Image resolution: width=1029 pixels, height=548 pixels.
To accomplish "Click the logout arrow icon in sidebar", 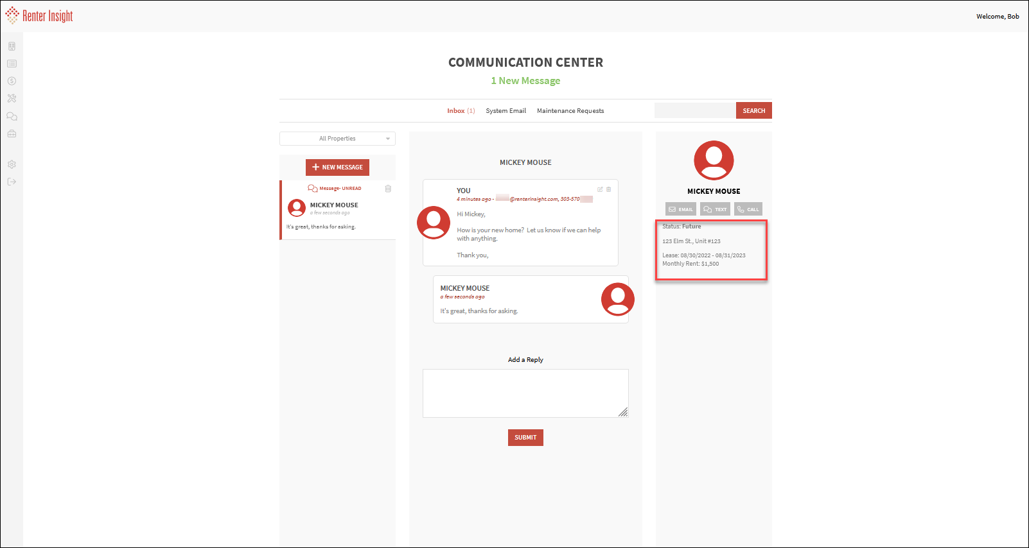I will point(12,182).
